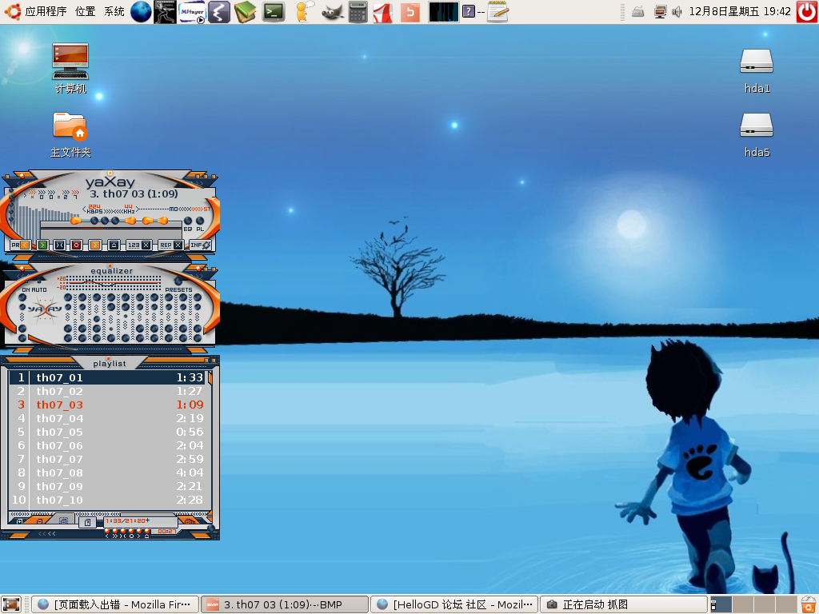Click the equalizer preamp slider under ON AUTO

22,317
